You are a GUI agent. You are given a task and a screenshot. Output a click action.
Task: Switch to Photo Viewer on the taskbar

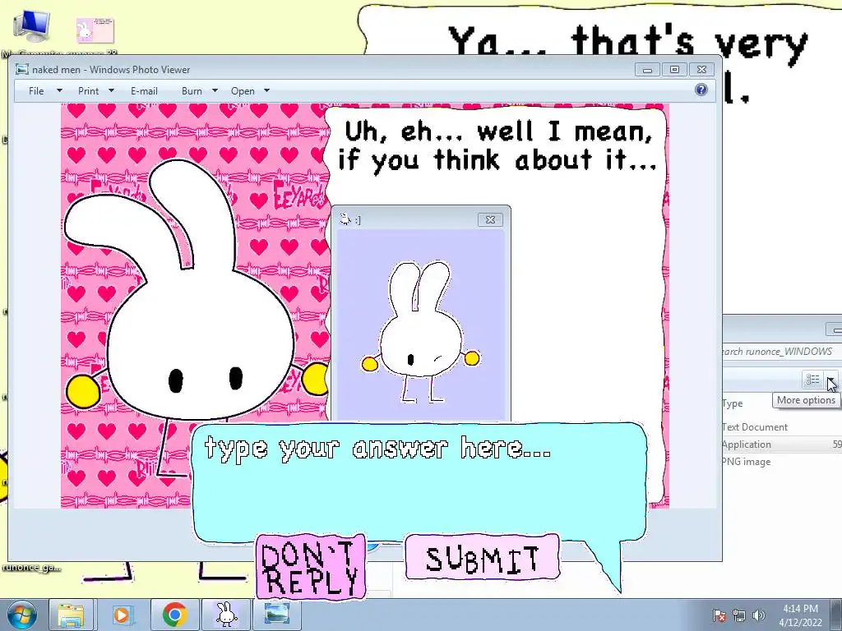point(277,615)
